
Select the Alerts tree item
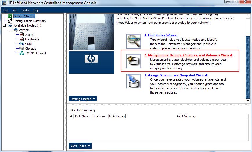29,35
